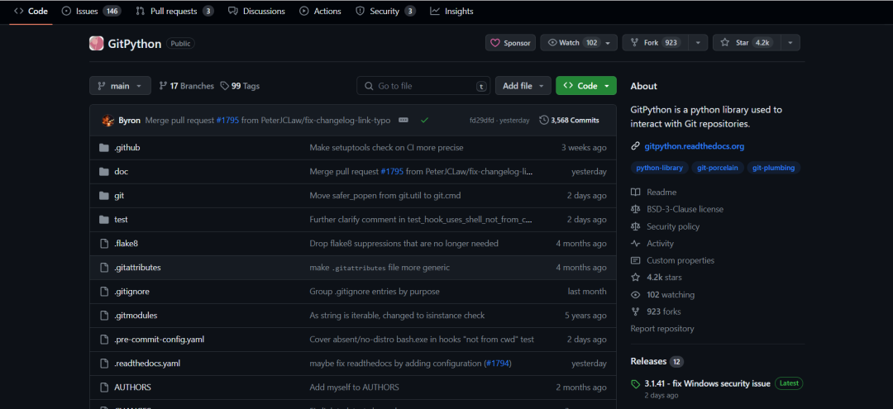
Task: Click the GitPython repository name link
Action: tap(135, 44)
